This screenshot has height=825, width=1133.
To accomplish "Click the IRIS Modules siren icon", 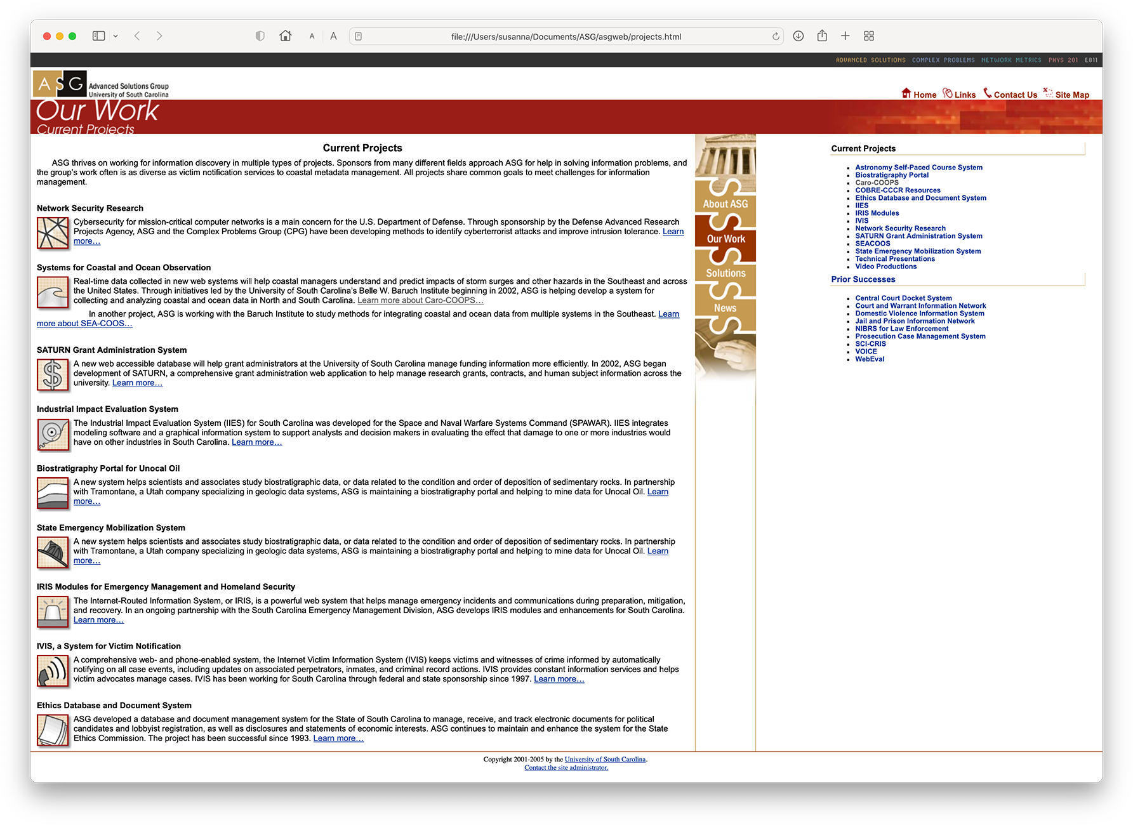I will pyautogui.click(x=53, y=612).
